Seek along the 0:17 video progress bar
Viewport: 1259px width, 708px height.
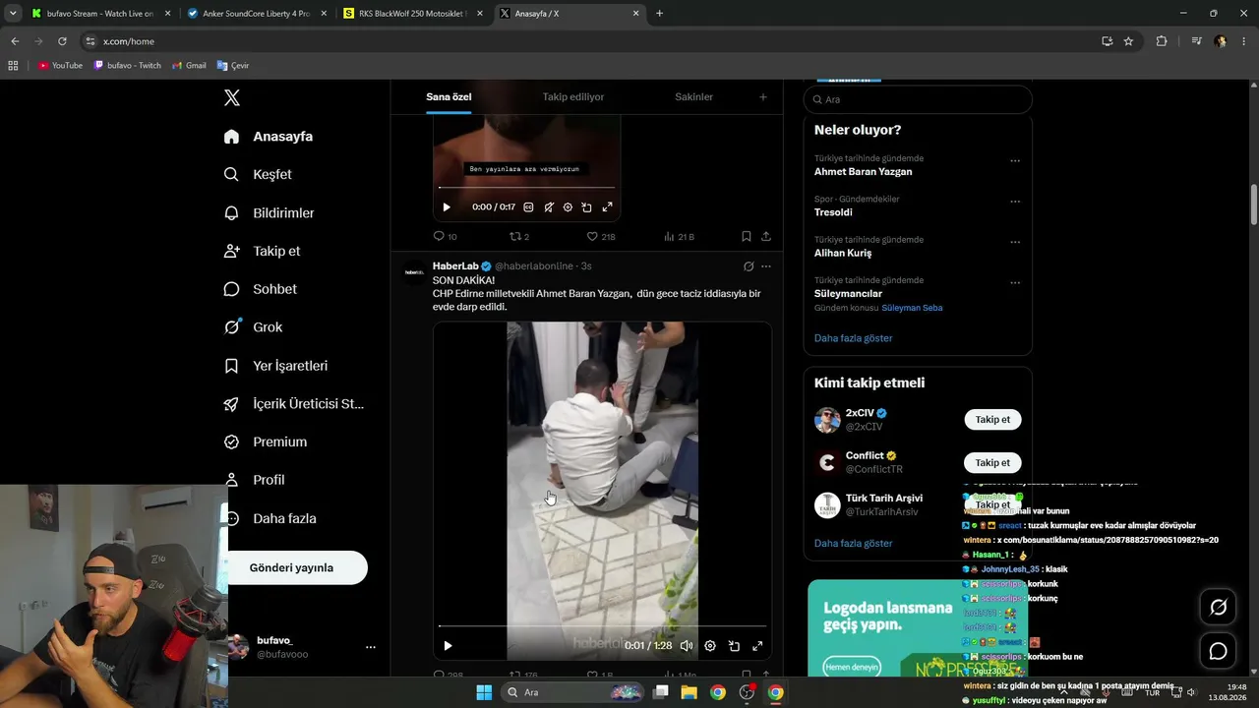[x=526, y=188]
